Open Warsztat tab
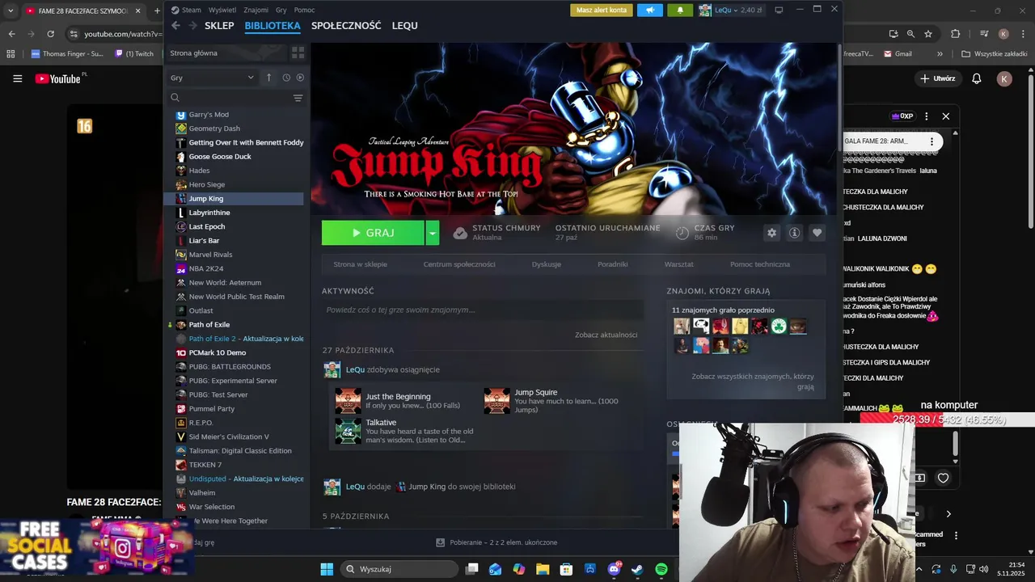Image resolution: width=1035 pixels, height=582 pixels. pos(679,264)
